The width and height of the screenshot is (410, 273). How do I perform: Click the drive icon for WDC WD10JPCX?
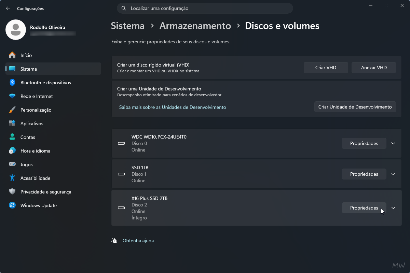pyautogui.click(x=121, y=143)
